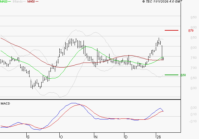The image size is (199, 139).
Task: Toggle the MA50 legend entry
Action: pyautogui.click(x=31, y=2)
